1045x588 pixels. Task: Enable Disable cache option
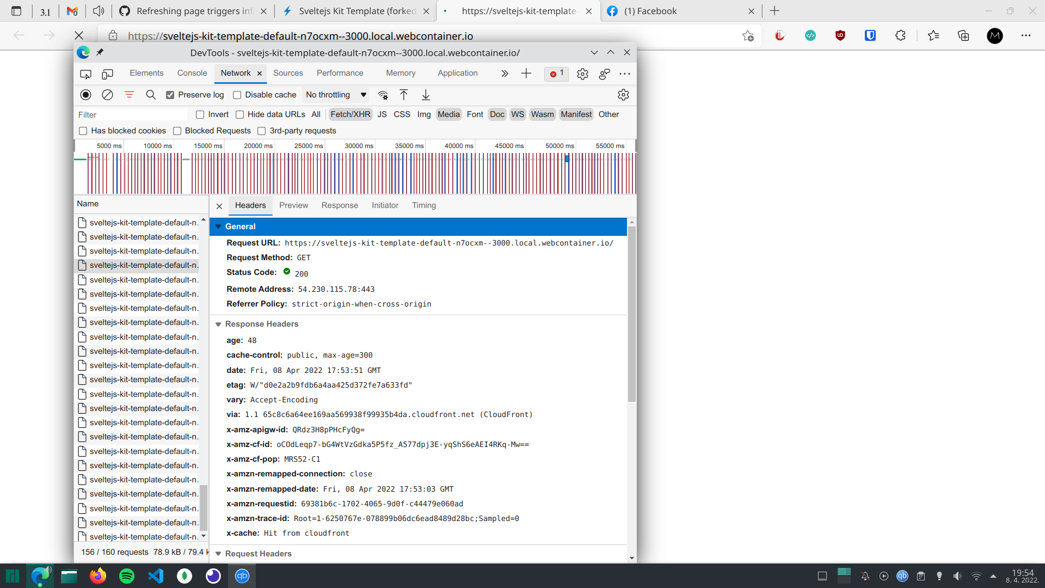[x=237, y=95]
